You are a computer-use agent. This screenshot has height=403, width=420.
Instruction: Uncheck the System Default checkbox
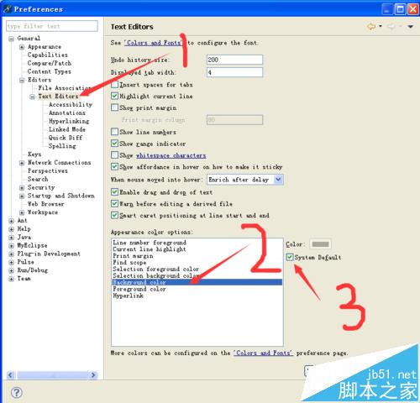290,257
